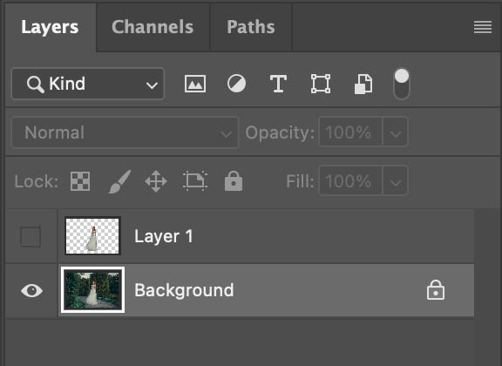Click the prevent artboard auto-nesting icon
Viewport: 502px width, 366px height.
coord(195,181)
